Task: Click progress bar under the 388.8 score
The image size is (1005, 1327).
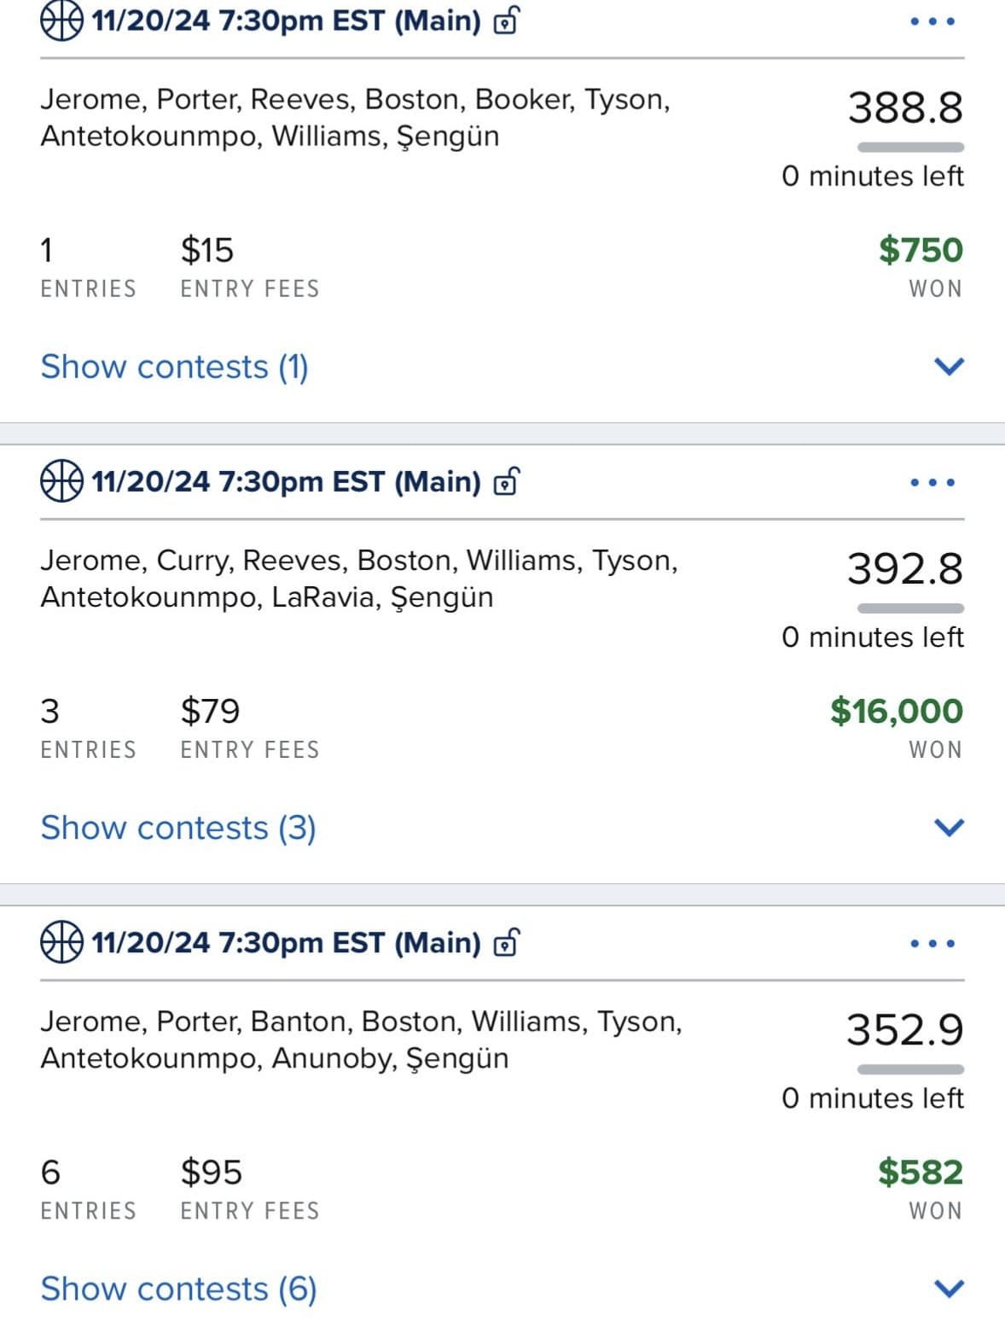Action: [x=910, y=148]
